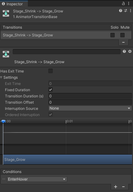Enable Mute for Stage_Shrink -> Stage_Grow
Viewport: 133px width, 192px height.
tap(122, 35)
